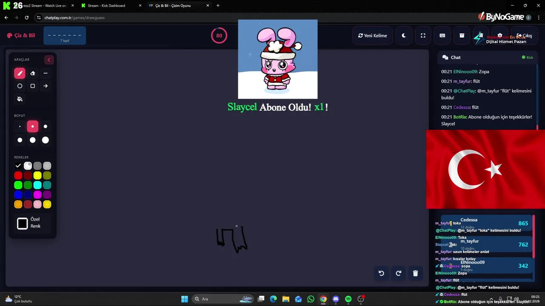Choose the fourth brush size
The height and width of the screenshot is (306, 545).
click(x=20, y=140)
